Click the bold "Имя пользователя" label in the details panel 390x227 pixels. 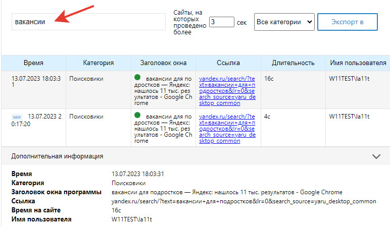click(x=41, y=219)
